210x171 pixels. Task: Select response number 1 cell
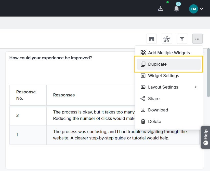(28, 135)
